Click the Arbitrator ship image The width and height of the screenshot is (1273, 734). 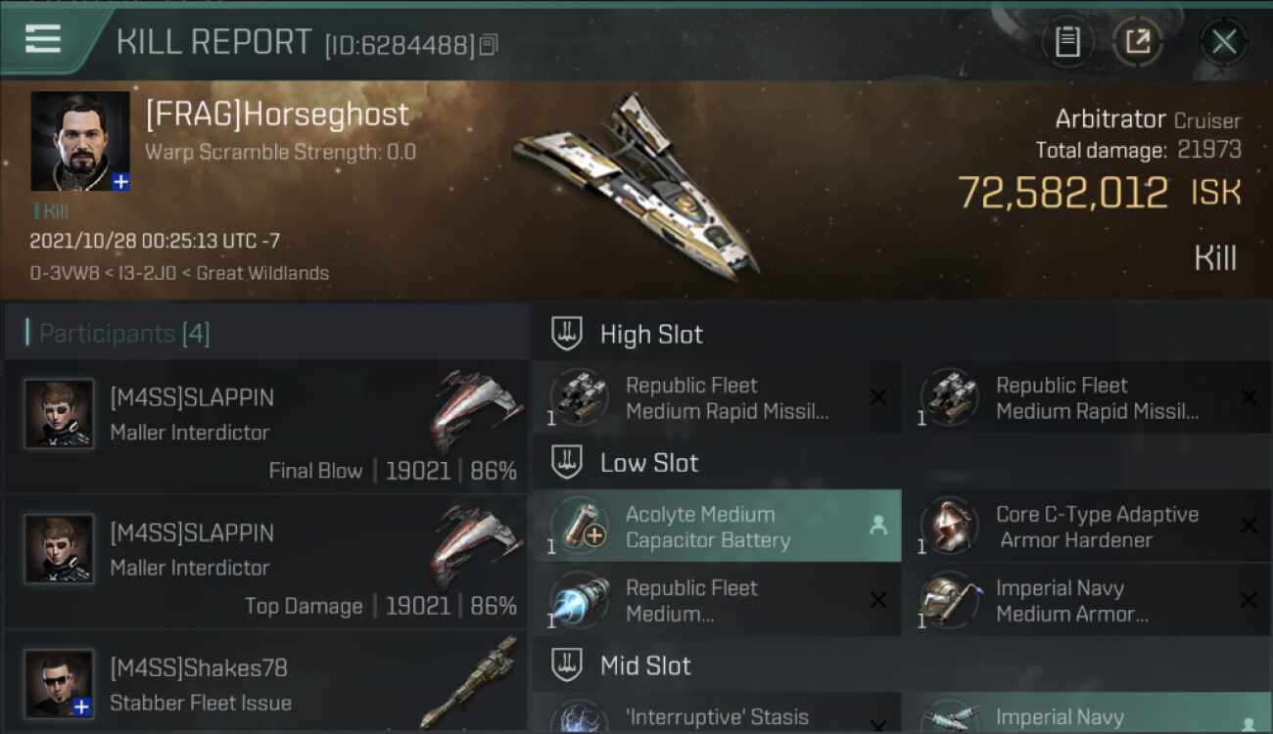pos(635,184)
